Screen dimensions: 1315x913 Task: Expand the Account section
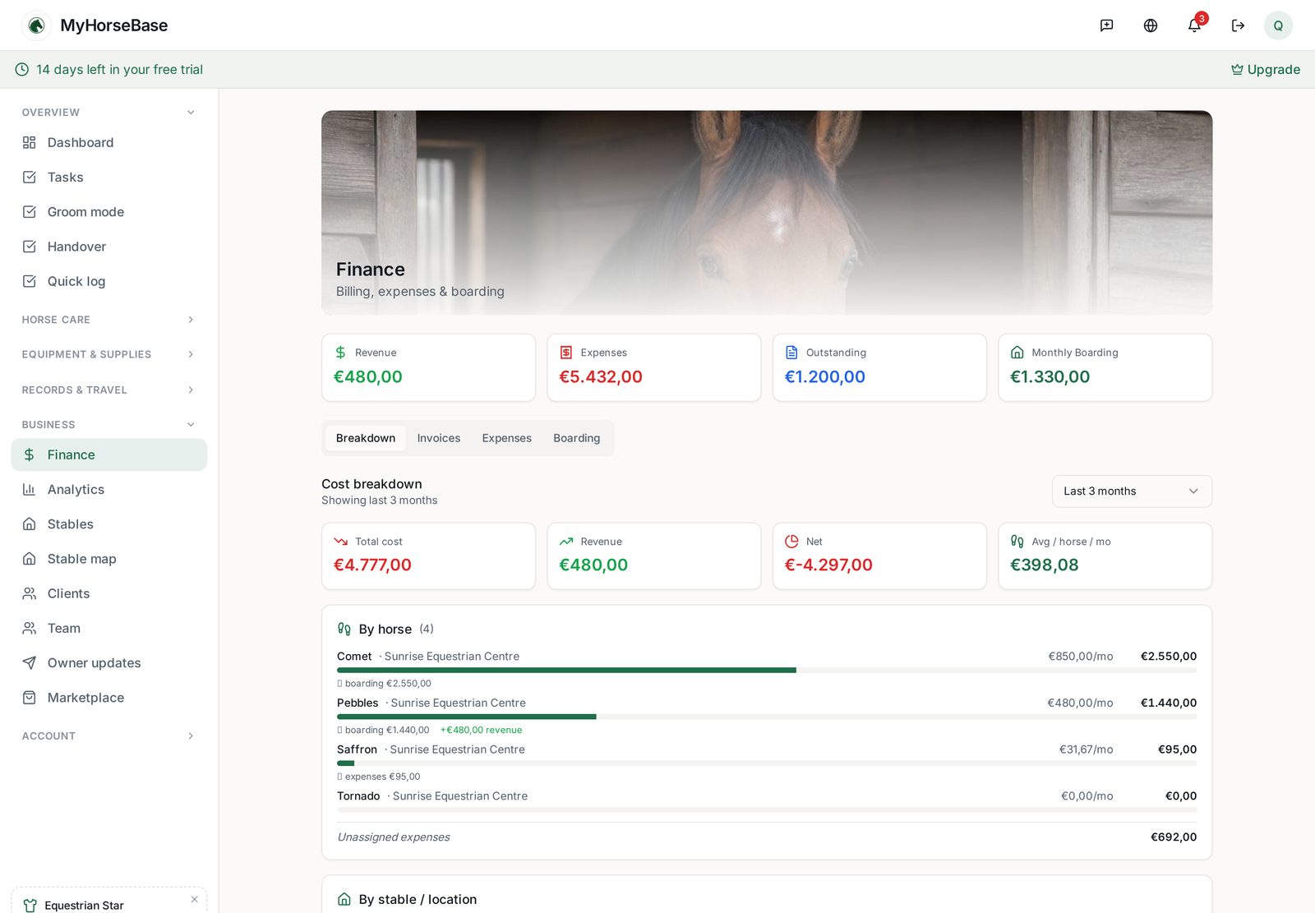tap(191, 736)
